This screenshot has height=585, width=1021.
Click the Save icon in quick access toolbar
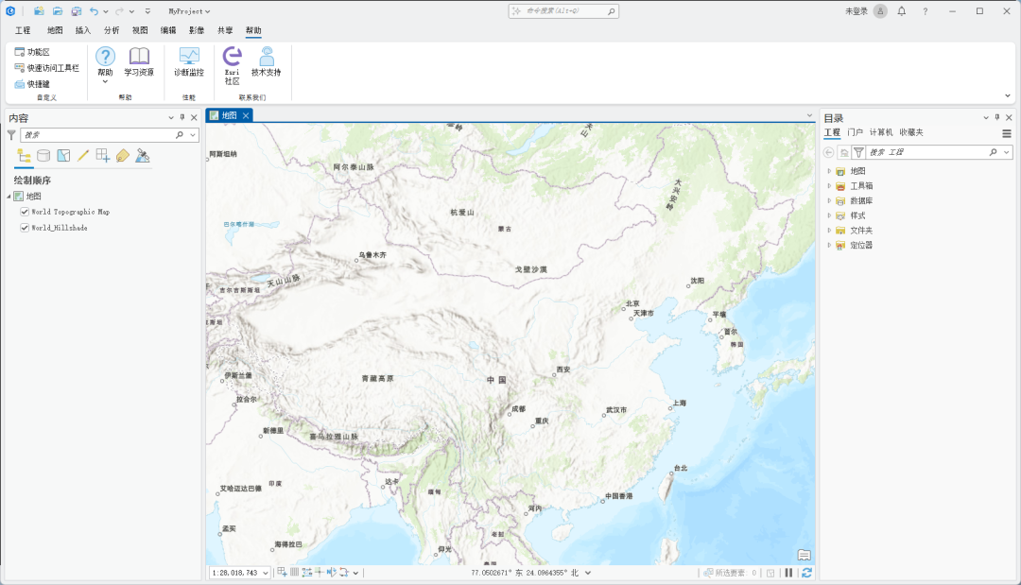77,10
